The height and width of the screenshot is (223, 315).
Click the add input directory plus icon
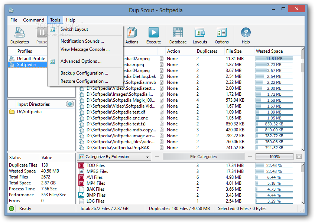coord(70,104)
